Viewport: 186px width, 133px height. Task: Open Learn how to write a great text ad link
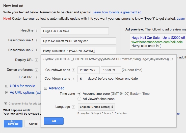[117, 12]
